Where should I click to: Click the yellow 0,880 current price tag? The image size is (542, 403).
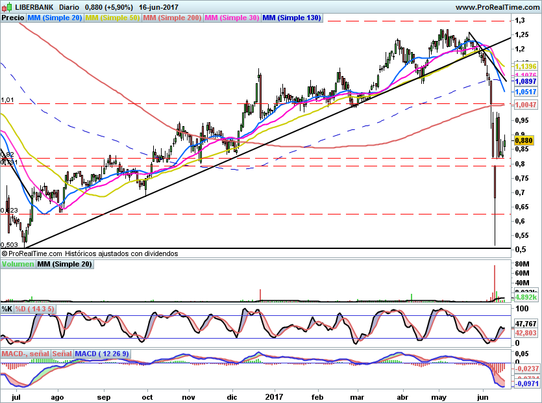point(524,140)
